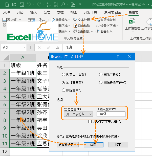The width and height of the screenshot is (152, 156).
Task: Click the Cancel X in formula bar
Action: click(x=39, y=48)
